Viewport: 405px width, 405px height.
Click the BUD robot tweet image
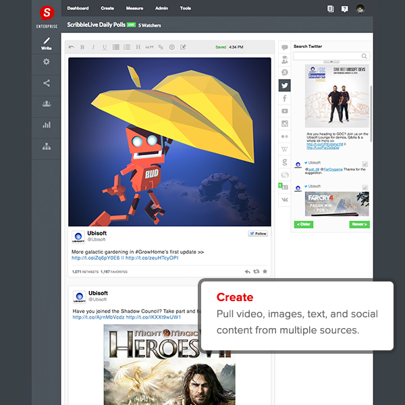pos(169,142)
